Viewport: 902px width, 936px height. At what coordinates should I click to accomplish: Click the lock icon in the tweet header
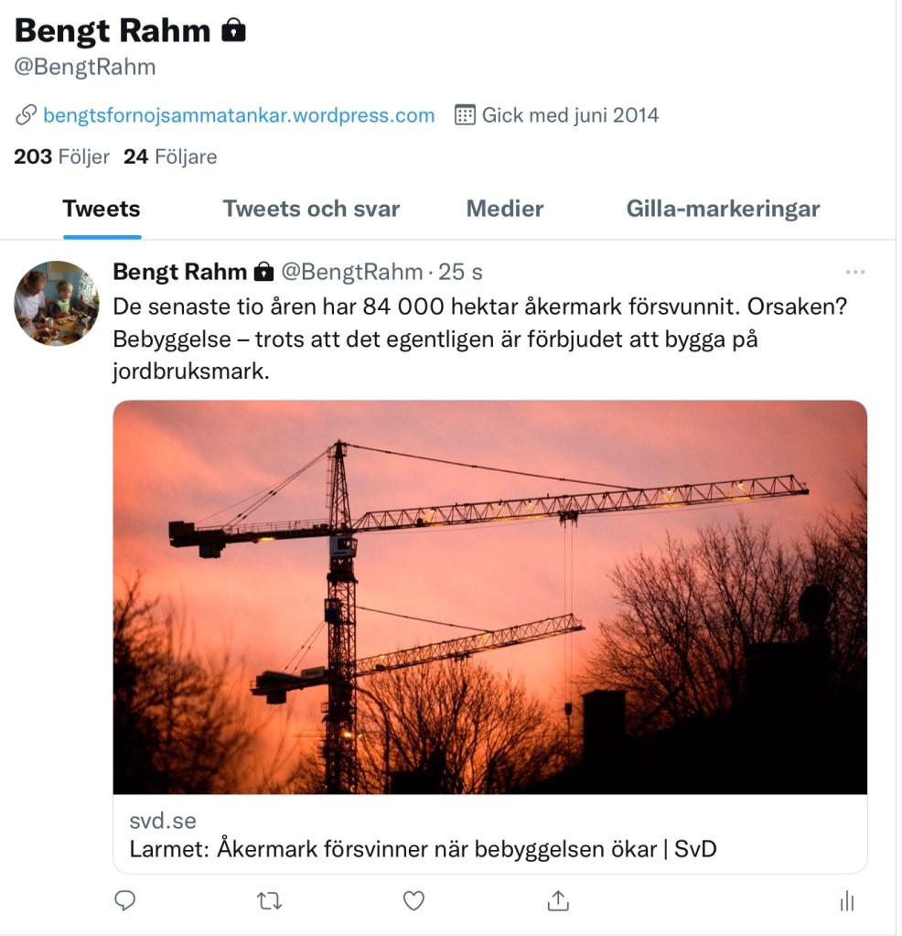tap(263, 272)
